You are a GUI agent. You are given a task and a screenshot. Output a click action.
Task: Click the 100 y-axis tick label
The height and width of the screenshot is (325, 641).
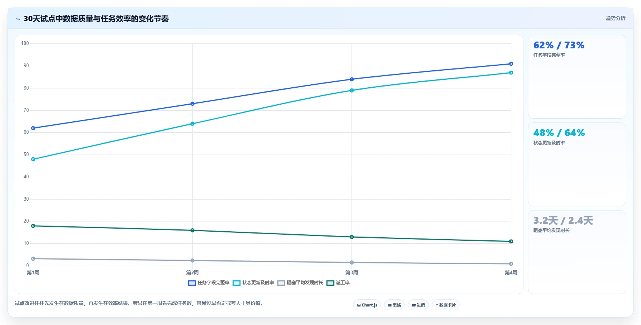click(x=25, y=43)
